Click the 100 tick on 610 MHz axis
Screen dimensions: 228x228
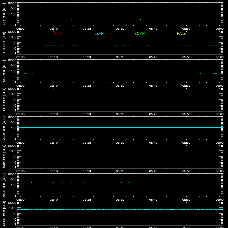pos(14,71)
